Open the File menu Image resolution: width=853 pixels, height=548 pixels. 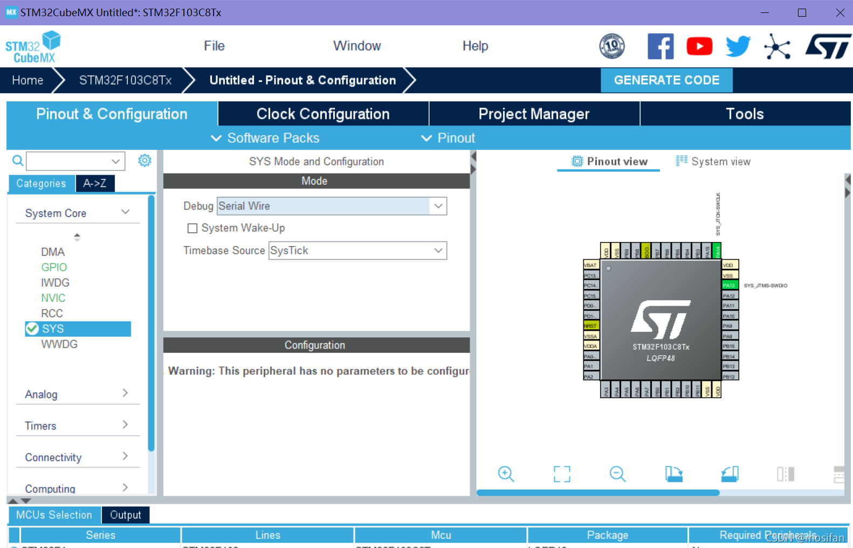coord(214,46)
